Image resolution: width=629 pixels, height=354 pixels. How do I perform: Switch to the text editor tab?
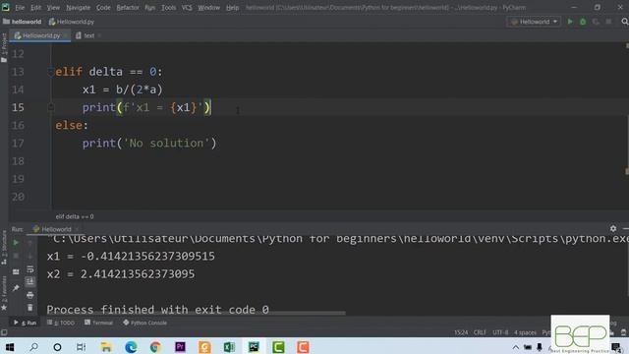[86, 35]
